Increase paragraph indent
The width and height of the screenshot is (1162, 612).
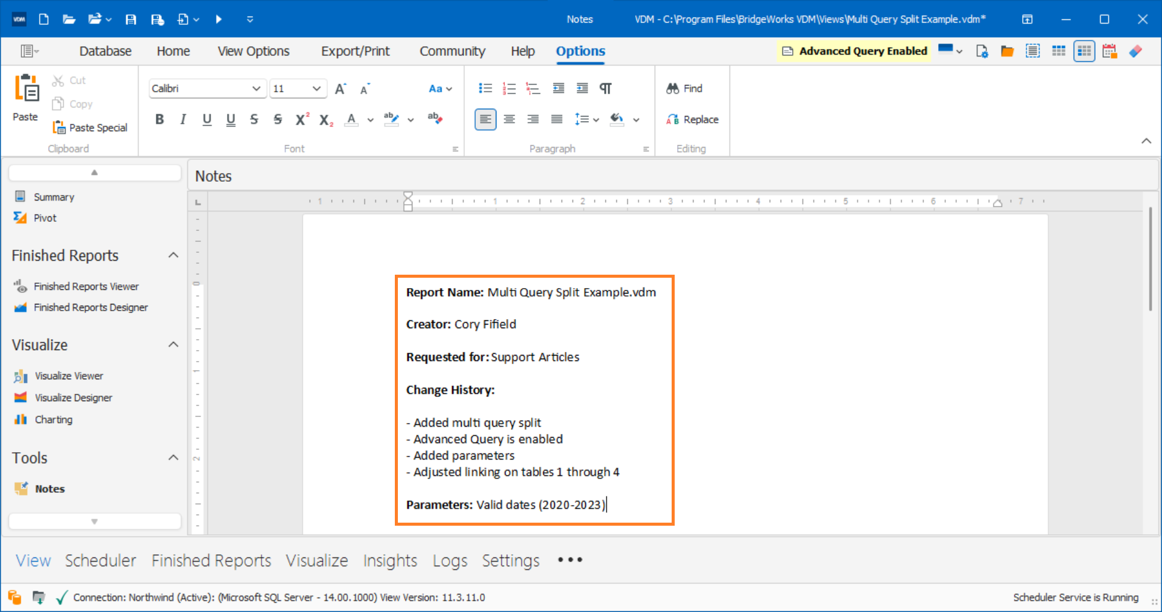(582, 88)
